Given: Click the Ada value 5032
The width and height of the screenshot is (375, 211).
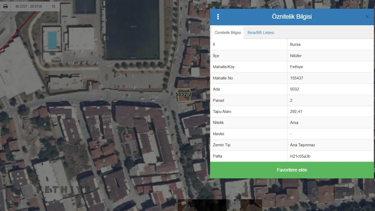Looking at the screenshot, I should [x=295, y=89].
